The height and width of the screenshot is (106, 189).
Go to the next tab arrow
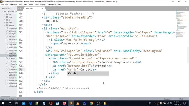pos(21,8)
